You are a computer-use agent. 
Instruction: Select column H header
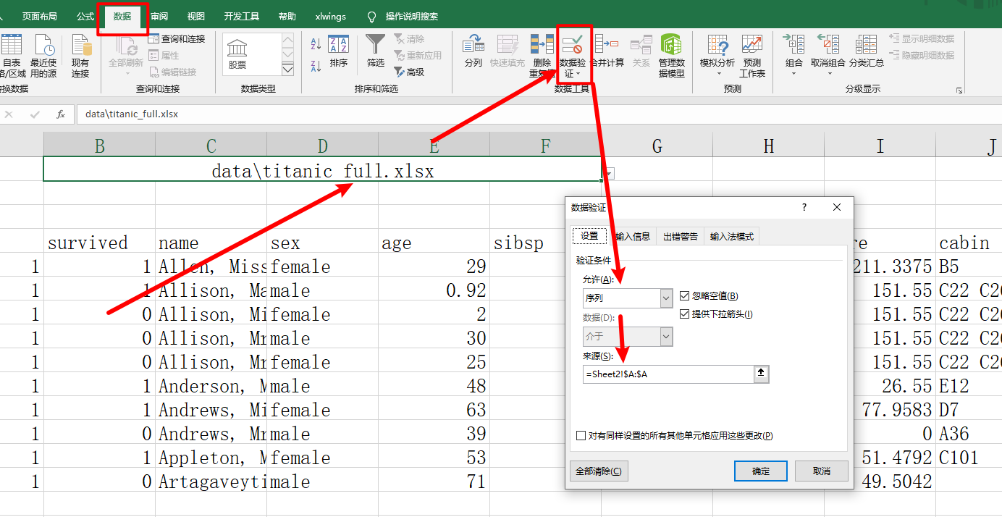click(768, 145)
